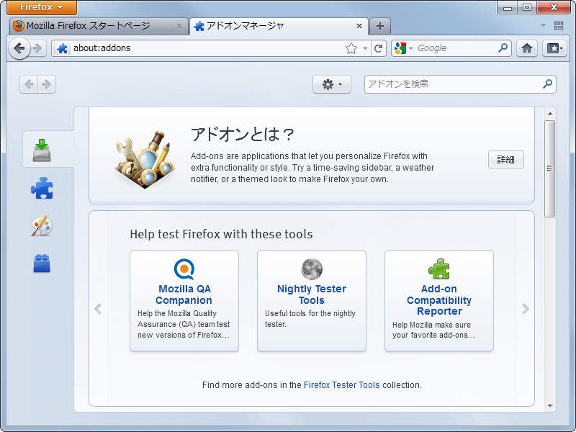Click the scrollbar up arrow
The image size is (576, 432).
(550, 114)
